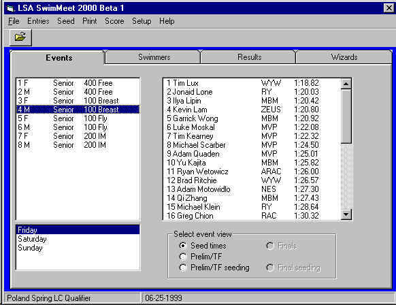Image resolution: width=396 pixels, height=305 pixels.
Task: Select the Finals radio button
Action: (281, 246)
